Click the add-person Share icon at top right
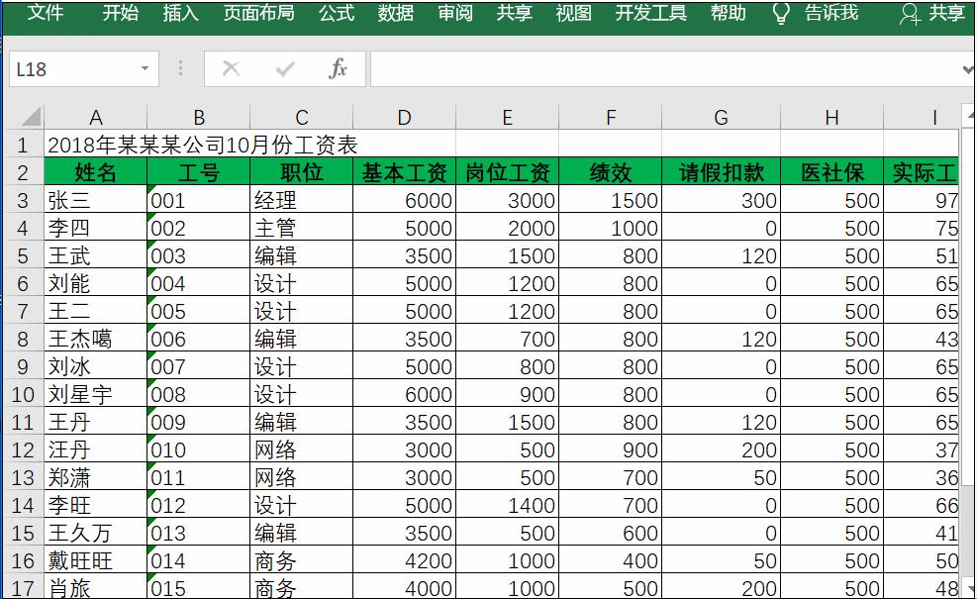 [911, 15]
